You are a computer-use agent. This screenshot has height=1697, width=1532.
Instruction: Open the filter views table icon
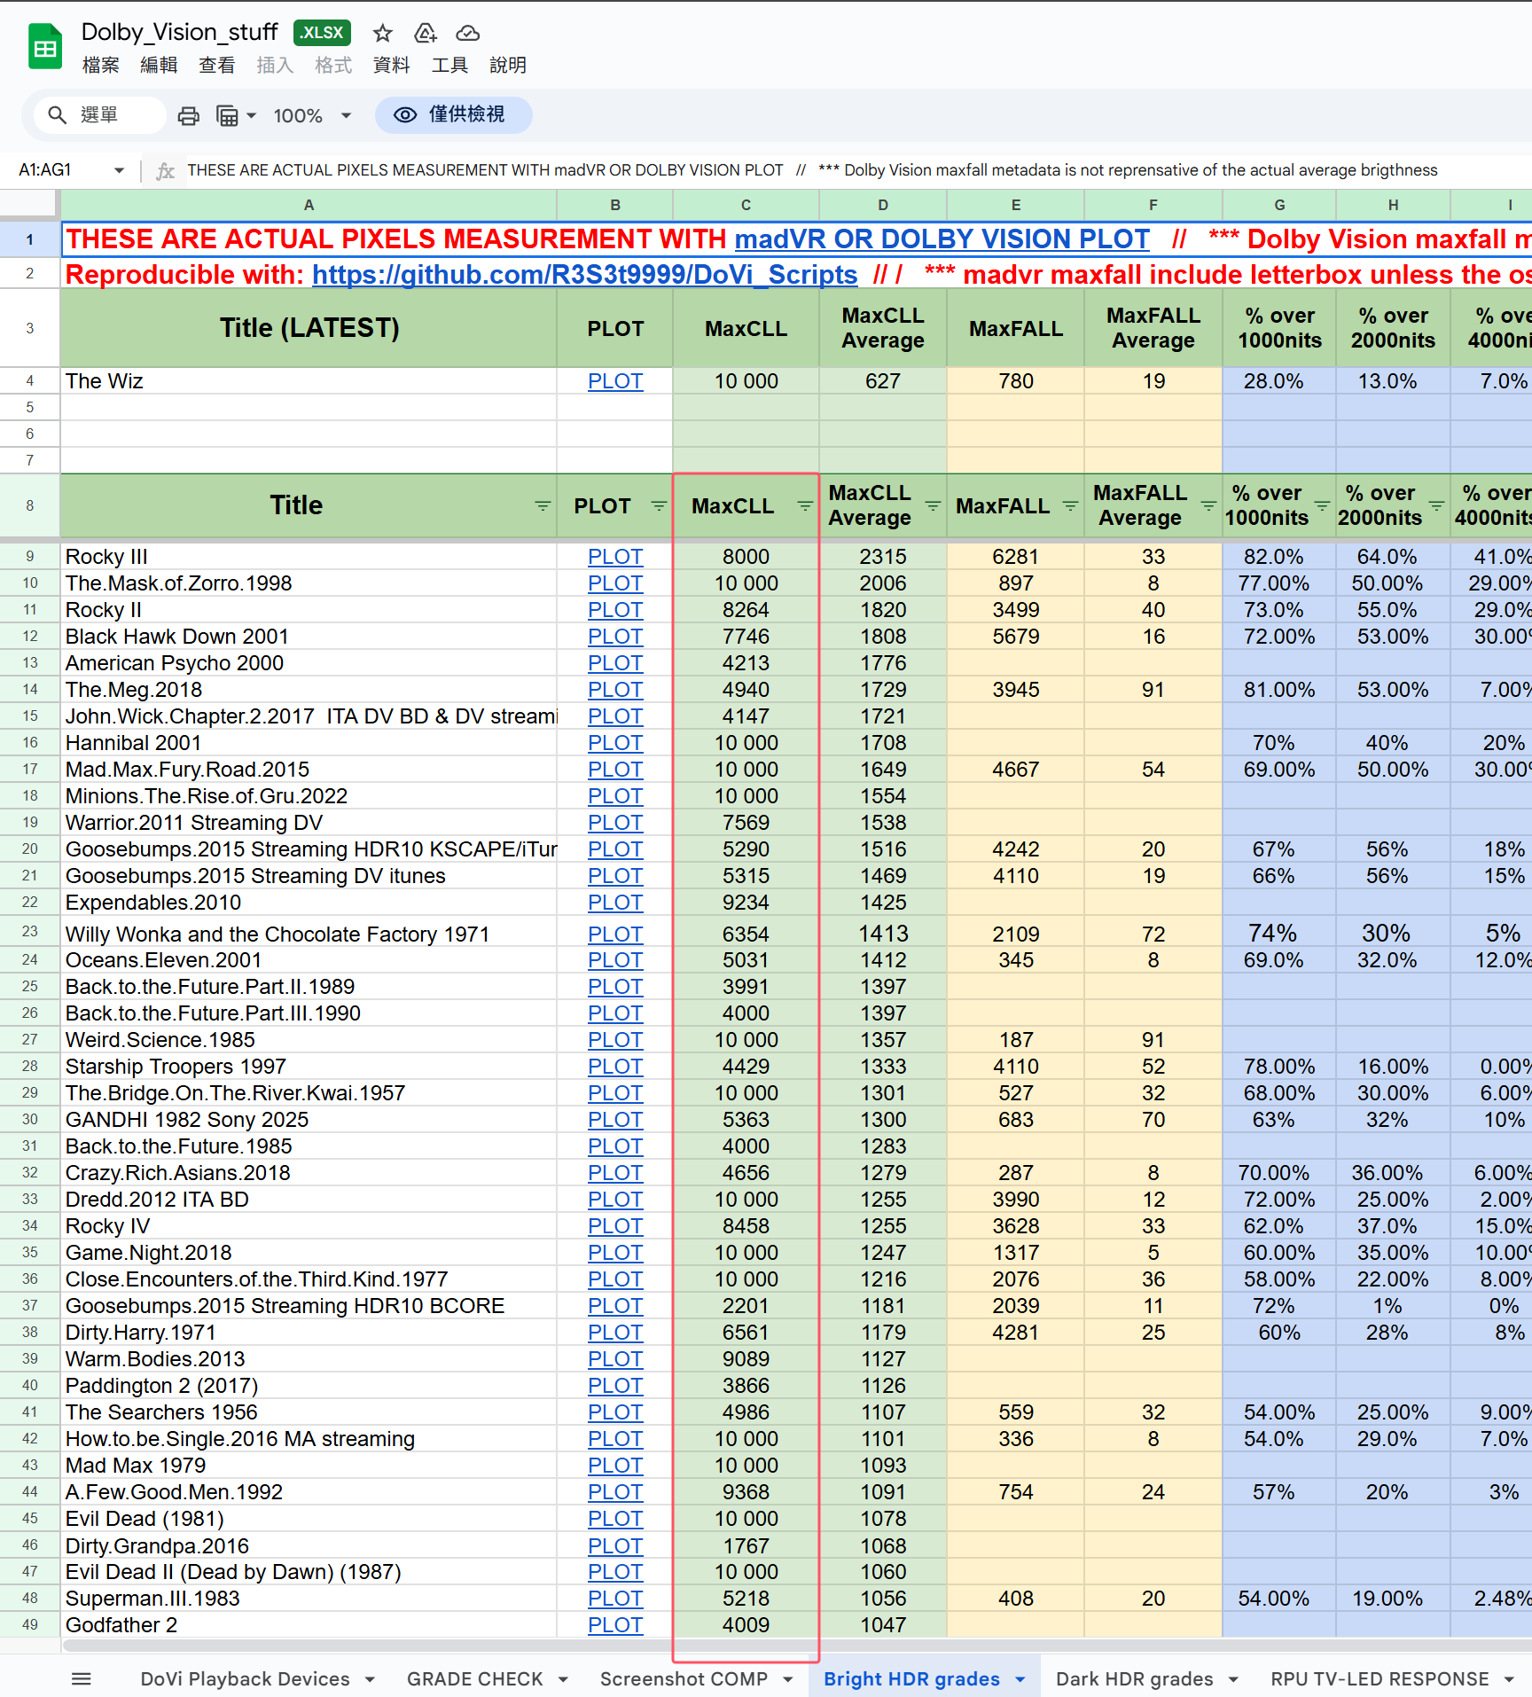pos(227,116)
